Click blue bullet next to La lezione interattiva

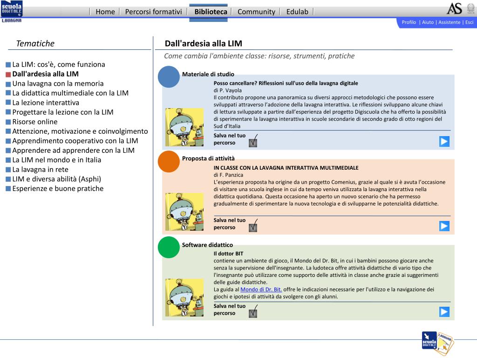coord(8,103)
